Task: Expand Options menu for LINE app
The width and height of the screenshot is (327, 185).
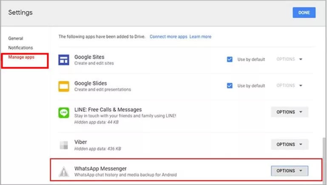Action: 290,112
